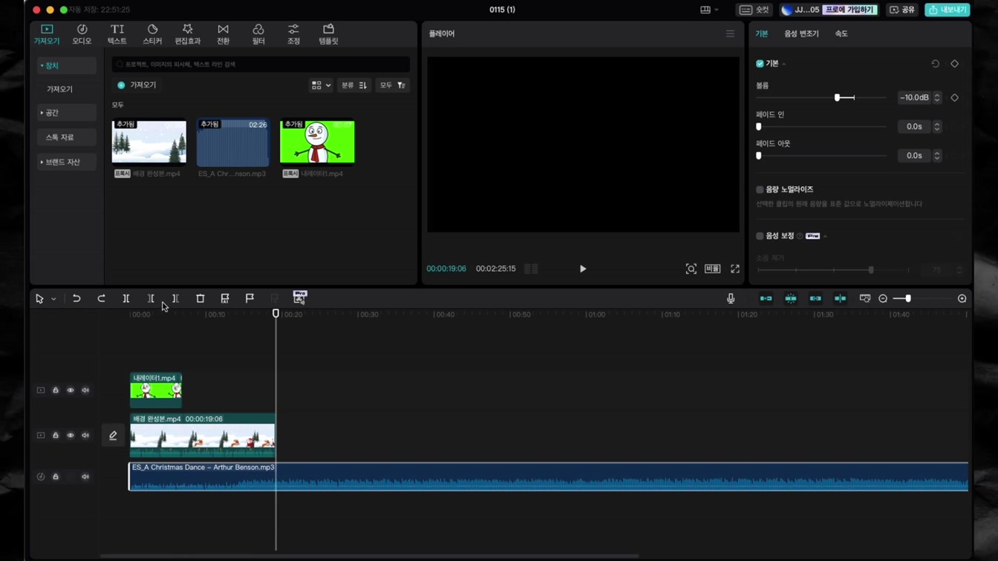Click the timeline zoom out magnifier
998x561 pixels.
[883, 298]
